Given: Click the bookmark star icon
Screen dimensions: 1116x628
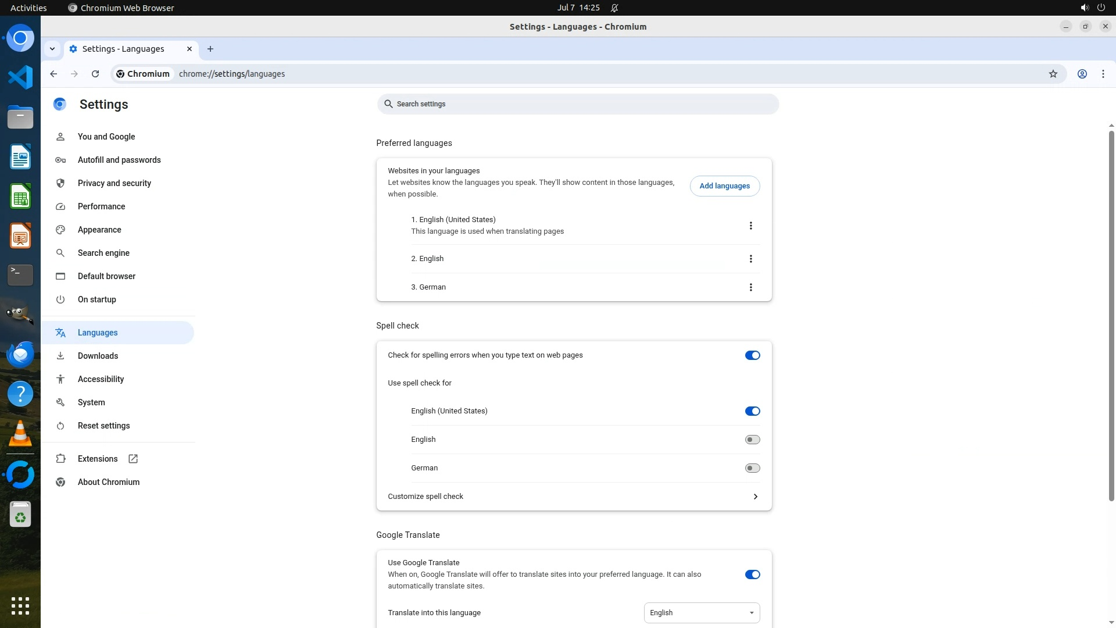Looking at the screenshot, I should click(x=1053, y=74).
